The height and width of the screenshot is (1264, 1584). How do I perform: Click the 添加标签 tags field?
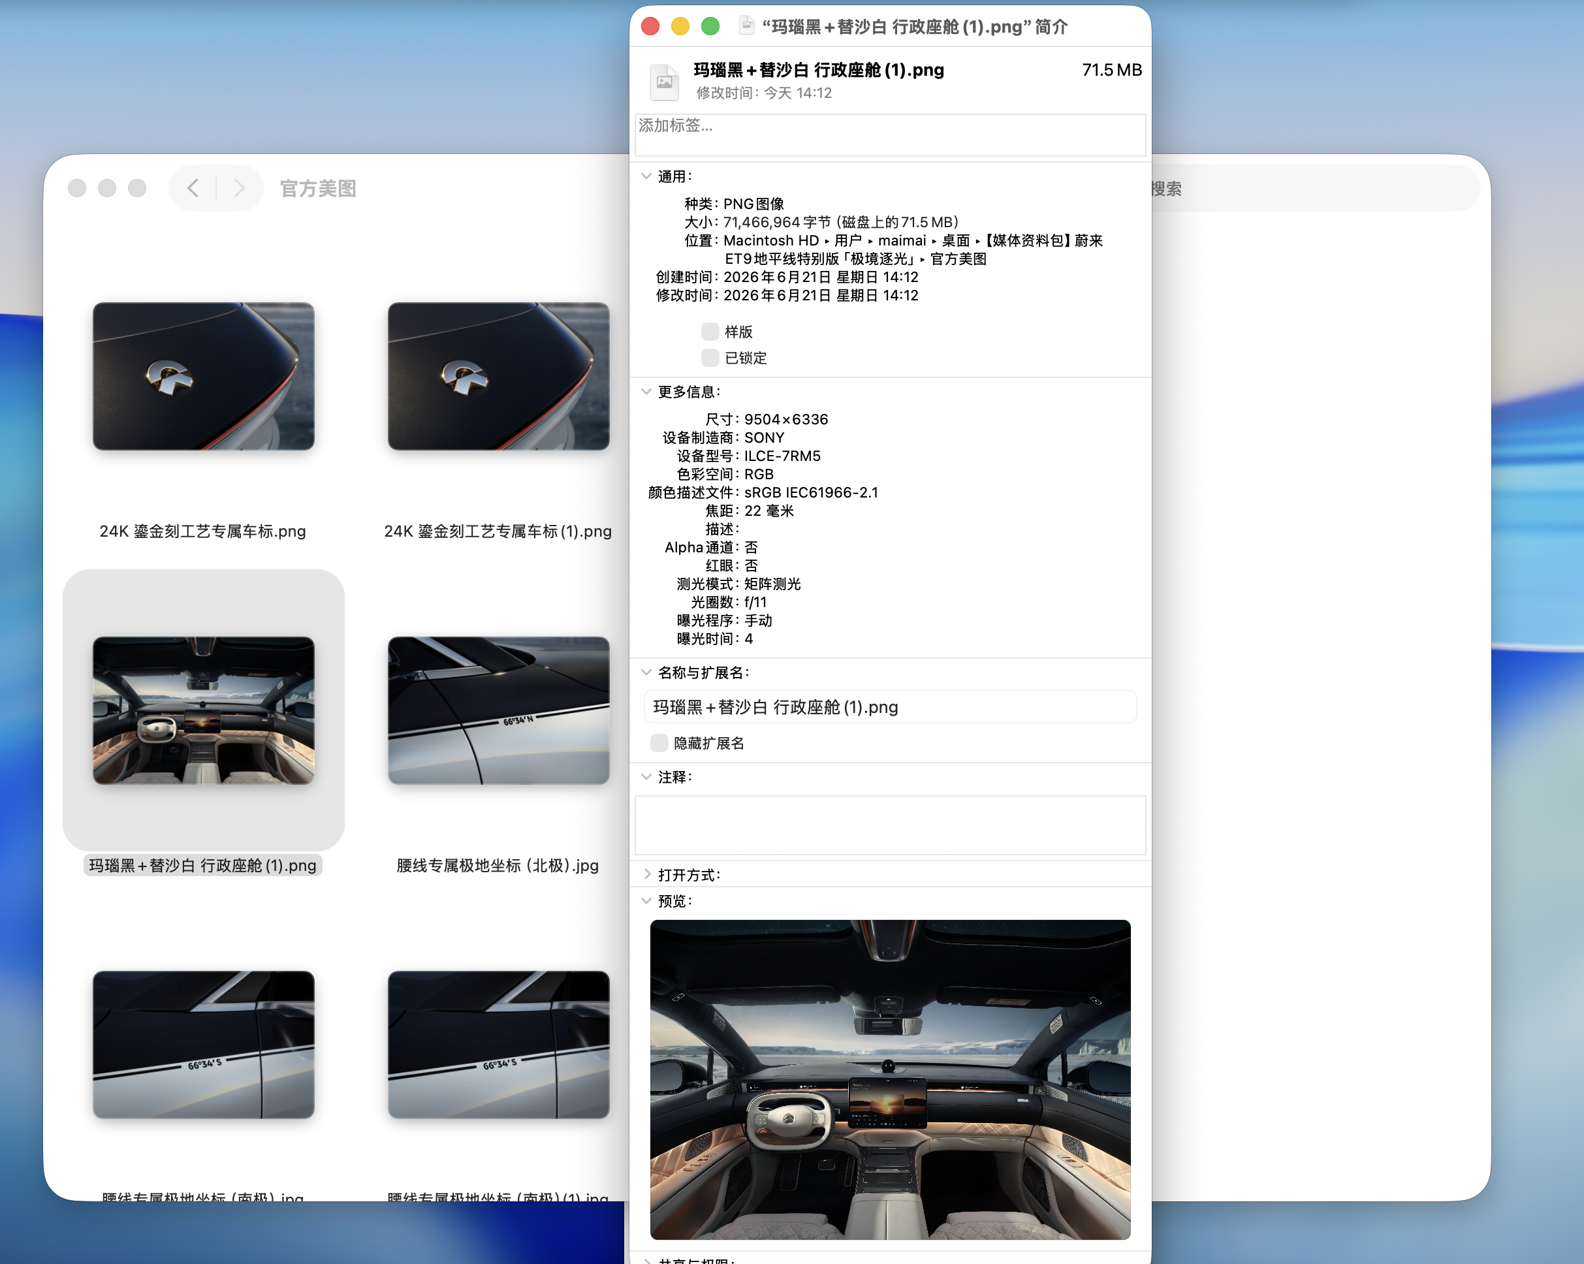click(890, 135)
